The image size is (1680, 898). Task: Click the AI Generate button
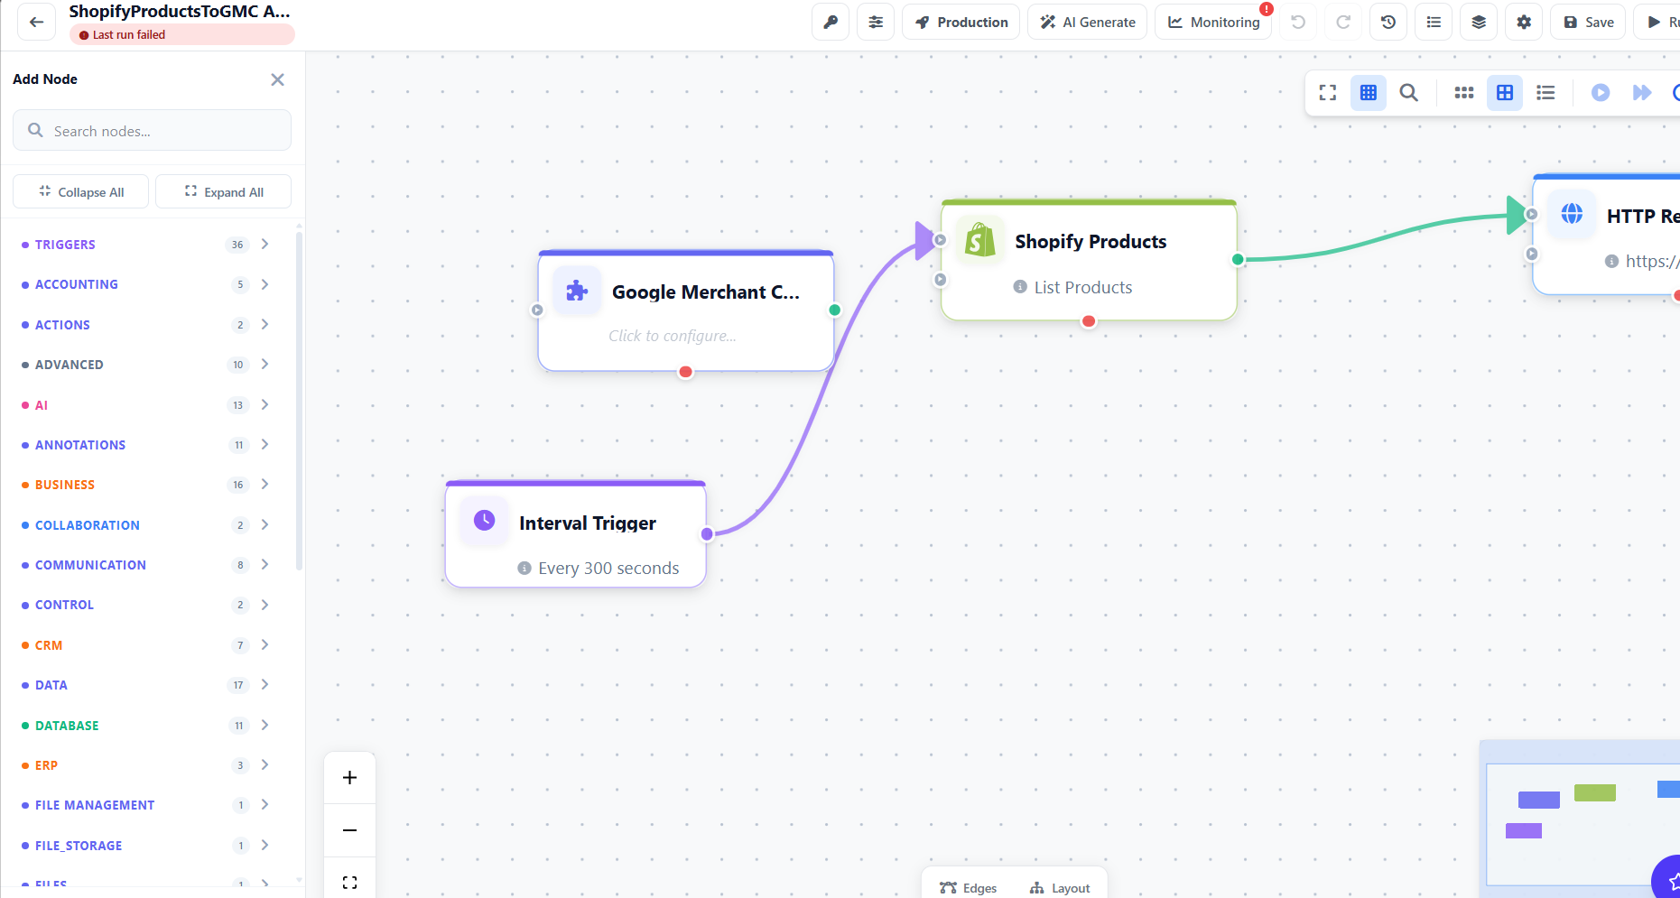pos(1088,23)
